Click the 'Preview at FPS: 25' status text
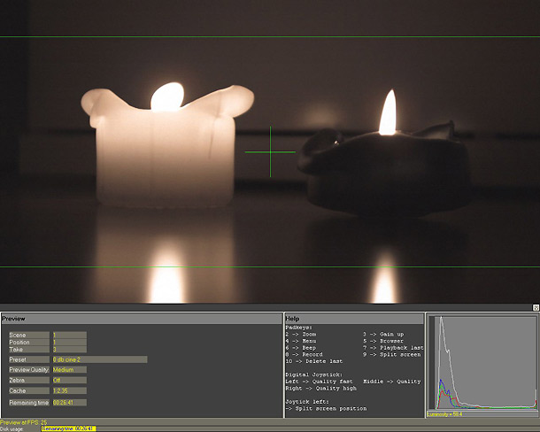Image resolution: width=540 pixels, height=432 pixels. 25,422
